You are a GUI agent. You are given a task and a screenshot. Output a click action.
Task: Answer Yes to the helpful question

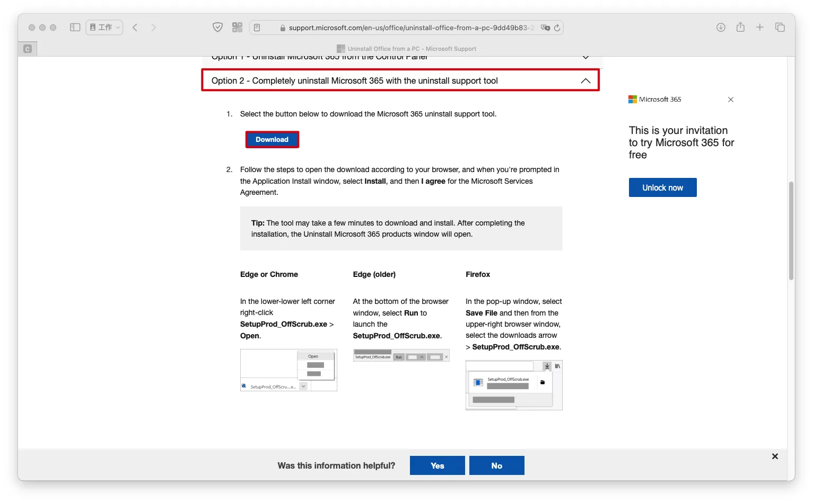(x=438, y=465)
